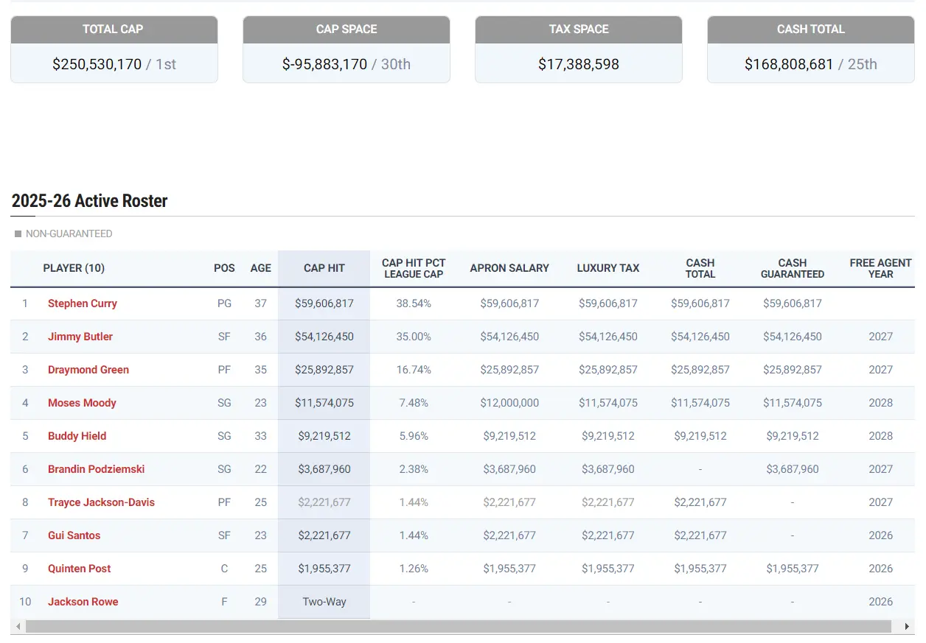Viewport: 926px width, 643px height.
Task: Sort by CASH TOTAL column header
Action: (700, 268)
